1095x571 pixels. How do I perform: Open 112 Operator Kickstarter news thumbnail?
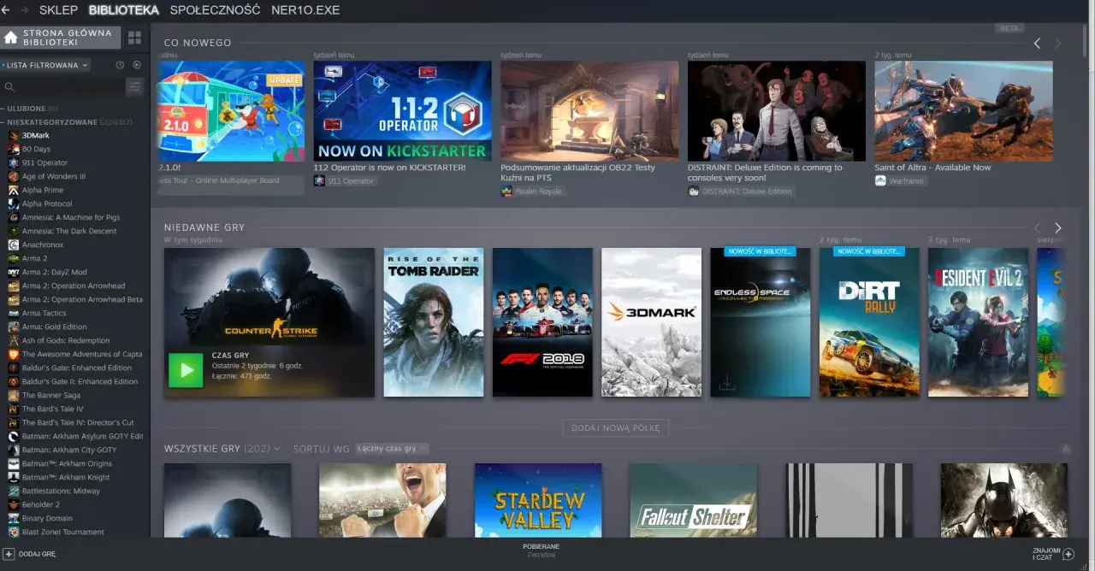[x=402, y=110]
